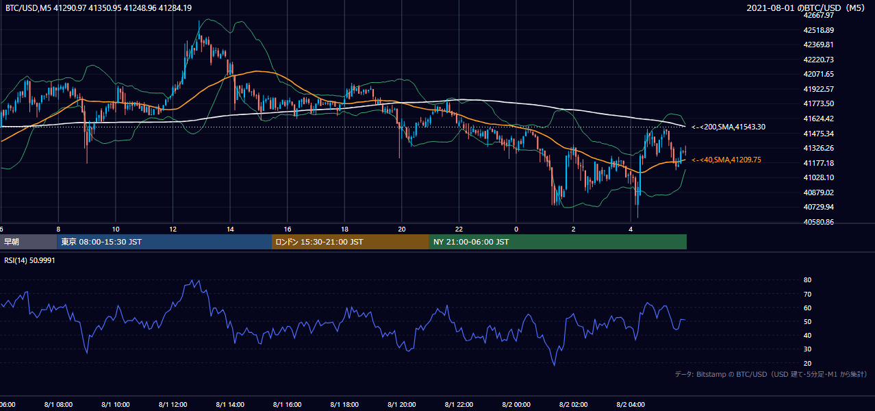Click hour label 10 under the price chart
This screenshot has width=875, height=411.
tap(116, 229)
